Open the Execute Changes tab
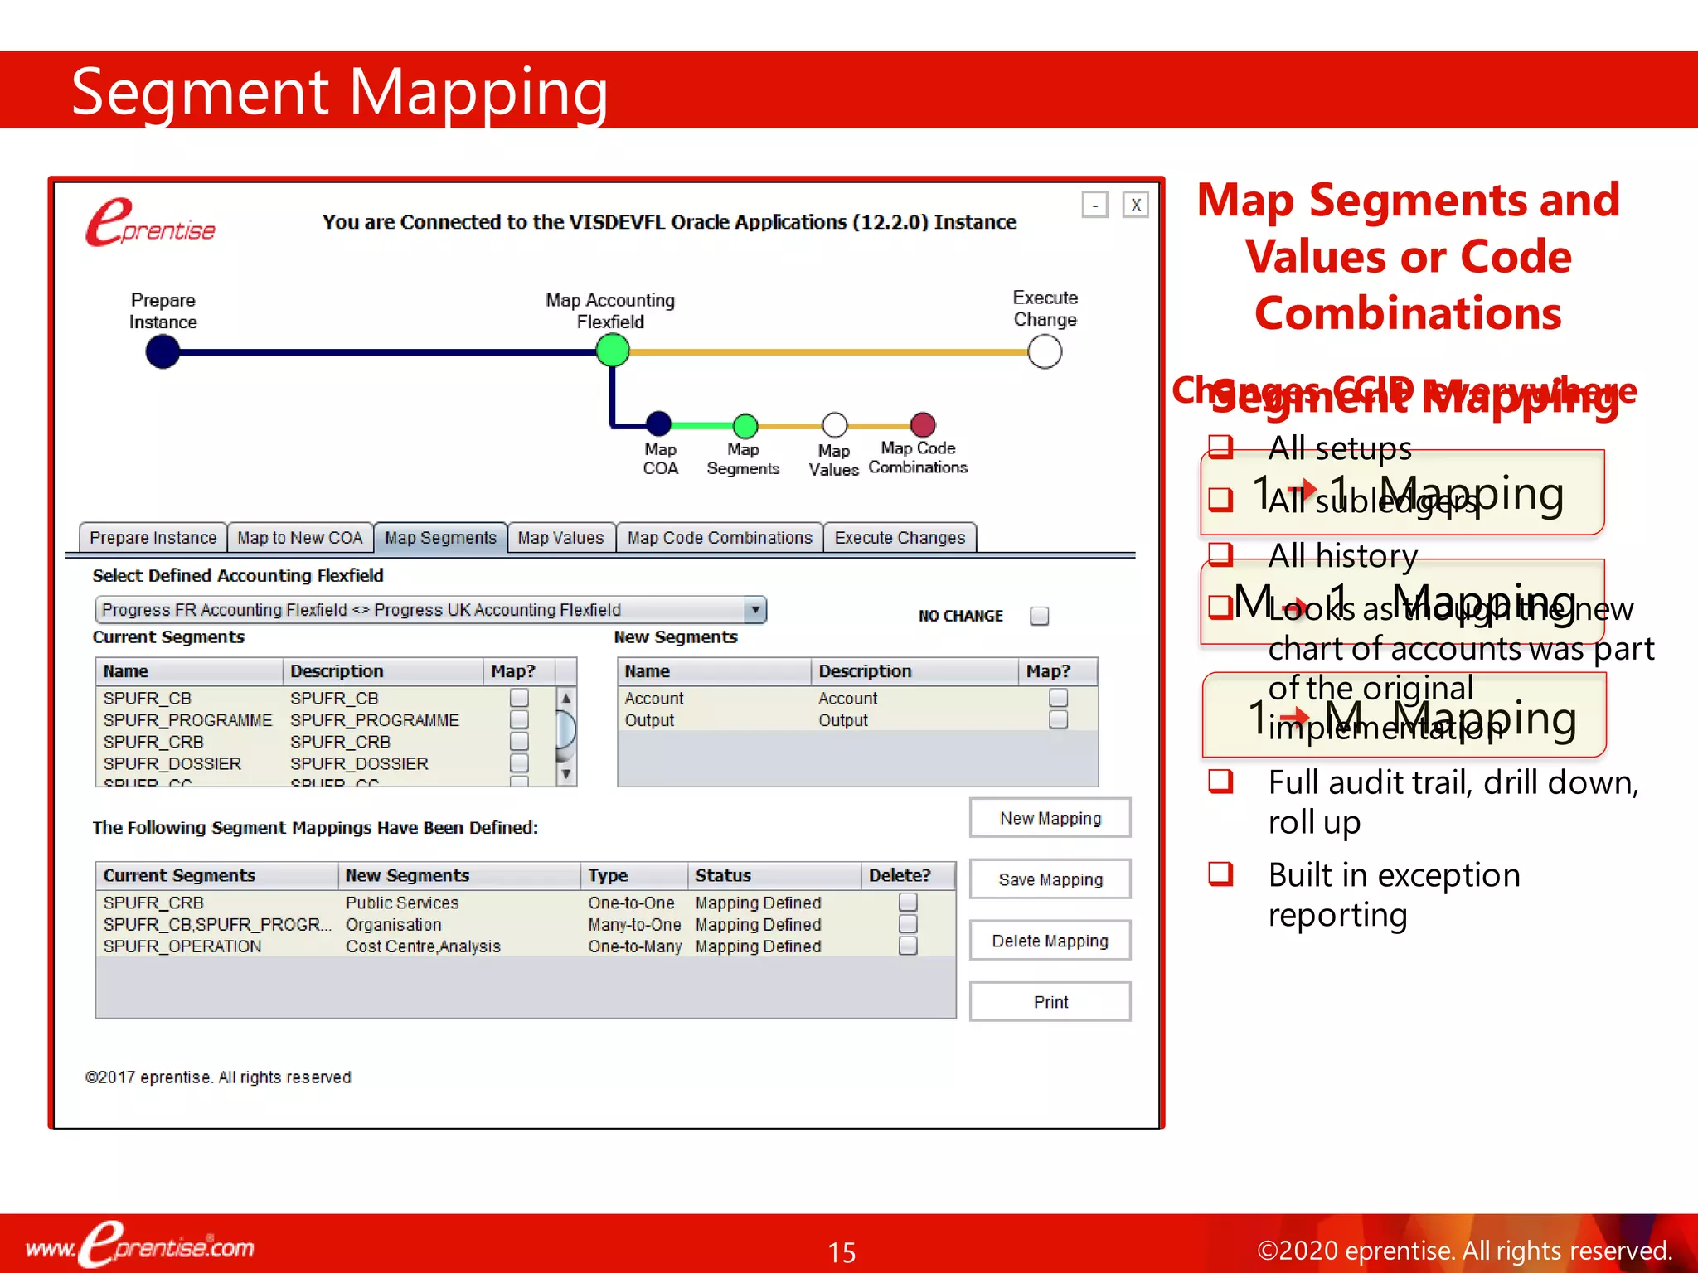 (900, 538)
